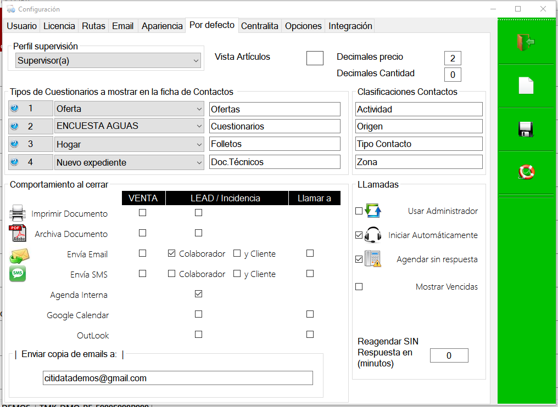This screenshot has height=407, width=558.
Task: Expand the ENCUESTA AGUAS dropdown
Action: pos(129,126)
